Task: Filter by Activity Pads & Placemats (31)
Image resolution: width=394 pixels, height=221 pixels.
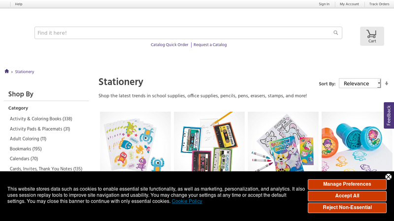Action: (x=40, y=129)
